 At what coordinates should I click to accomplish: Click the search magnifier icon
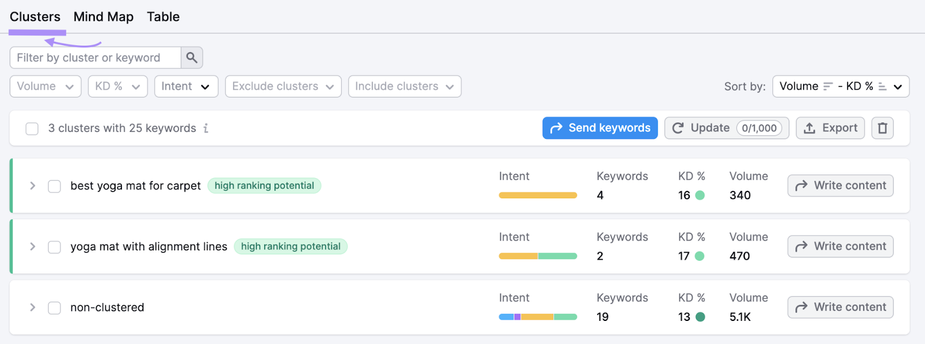click(x=191, y=58)
